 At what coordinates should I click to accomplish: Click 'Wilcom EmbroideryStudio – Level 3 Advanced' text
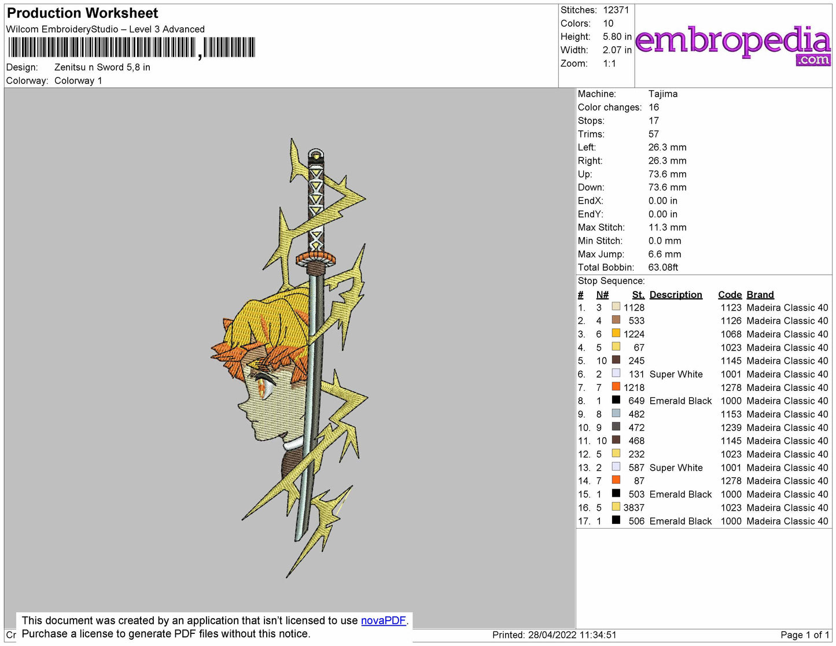coord(105,29)
